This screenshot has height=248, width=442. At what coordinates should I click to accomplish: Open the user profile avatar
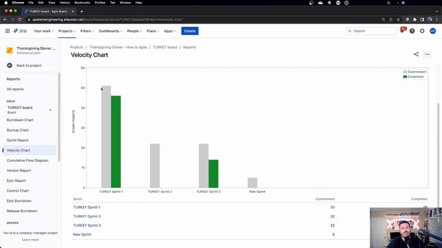pos(433,31)
